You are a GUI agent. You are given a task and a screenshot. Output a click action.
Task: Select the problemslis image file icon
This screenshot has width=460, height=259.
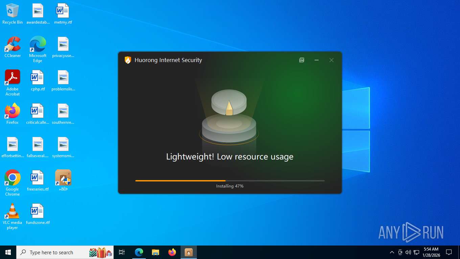click(63, 81)
